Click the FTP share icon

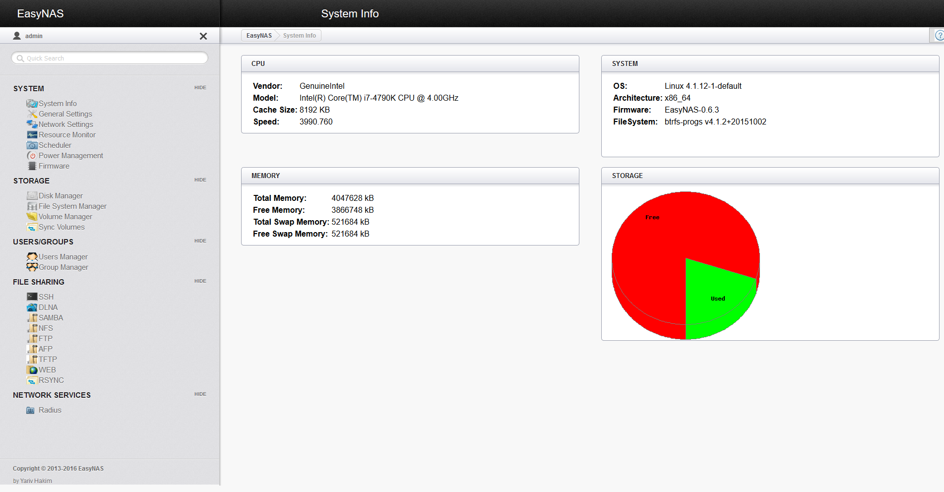click(32, 339)
